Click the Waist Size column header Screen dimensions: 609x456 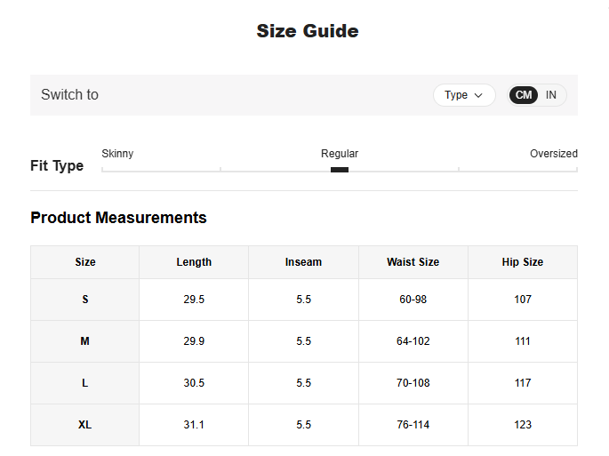tap(413, 262)
